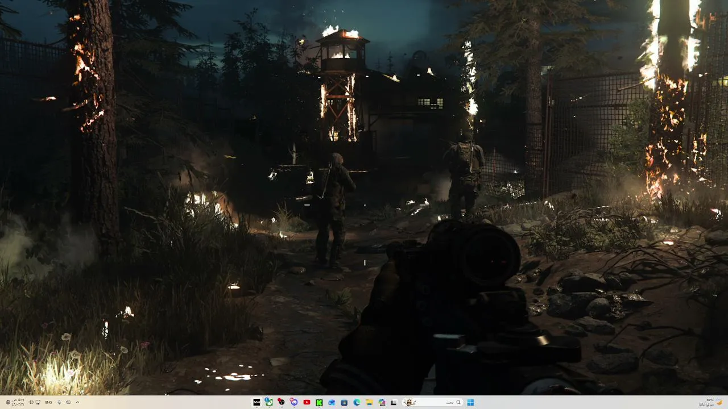
Task: Click the microphone tray icon
Action: pyautogui.click(x=59, y=402)
